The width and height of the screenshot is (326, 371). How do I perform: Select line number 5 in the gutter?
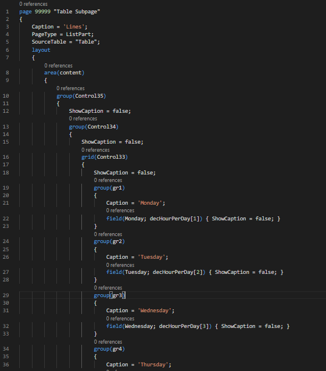click(x=8, y=42)
